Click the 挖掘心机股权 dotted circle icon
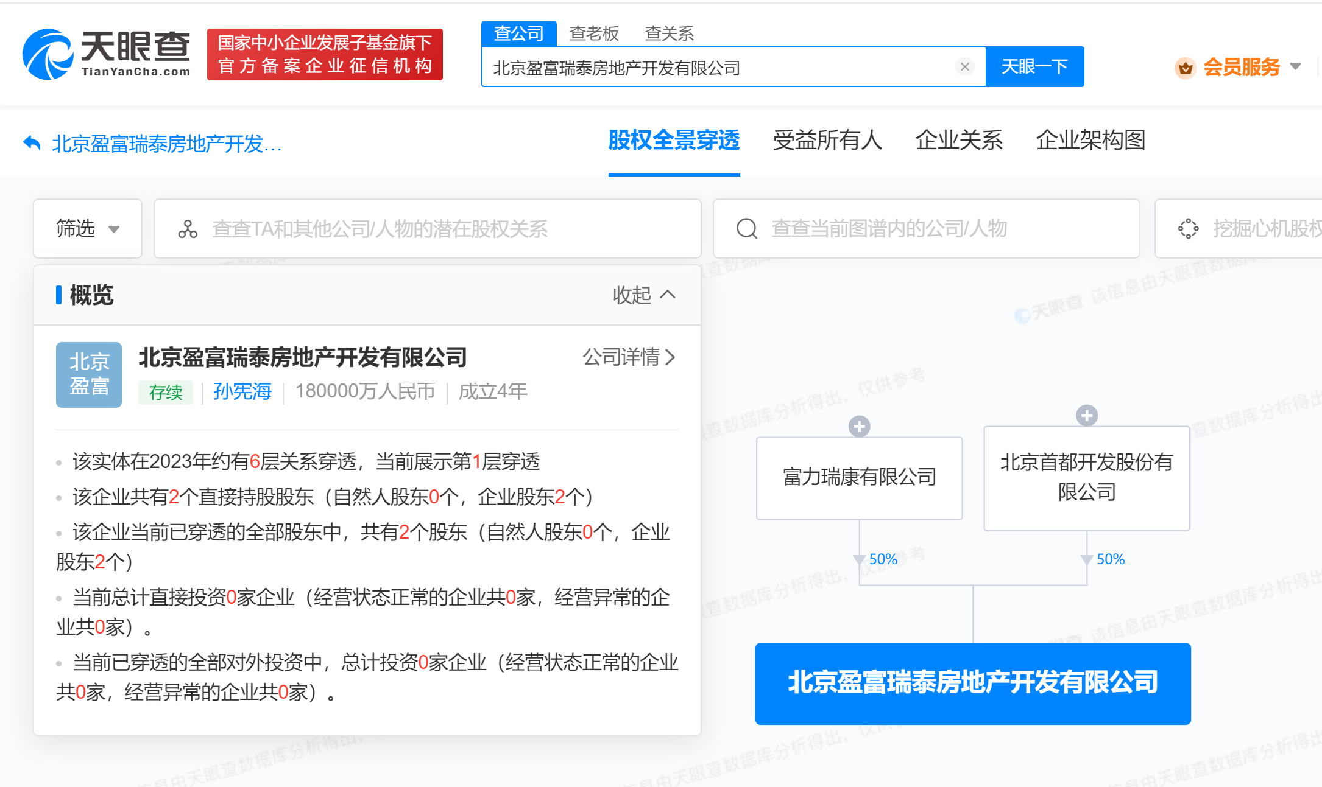Viewport: 1322px width, 787px height. [1188, 229]
